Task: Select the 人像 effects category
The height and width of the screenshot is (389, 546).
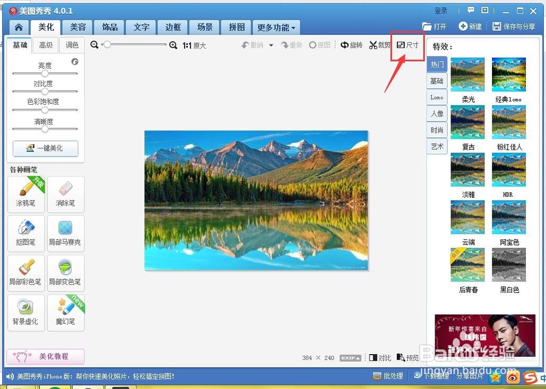Action: 437,114
